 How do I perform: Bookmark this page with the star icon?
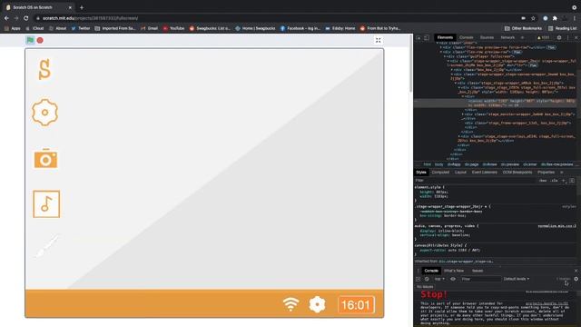tap(533, 18)
